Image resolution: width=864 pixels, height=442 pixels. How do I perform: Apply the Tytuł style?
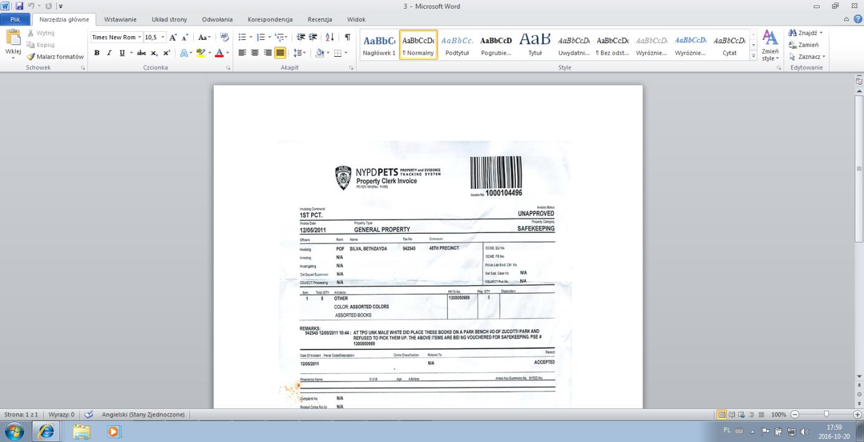[x=535, y=45]
